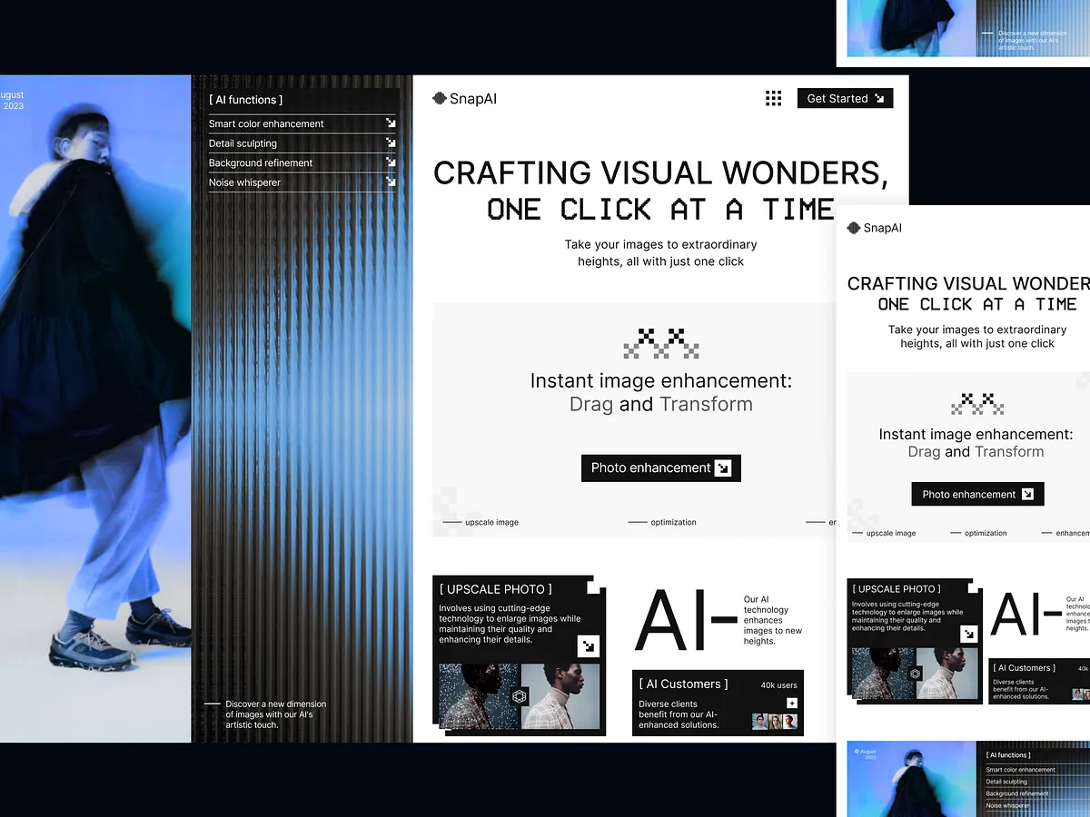Click the Photo enhancement button
Screen dimensions: 1090x817
click(x=660, y=468)
